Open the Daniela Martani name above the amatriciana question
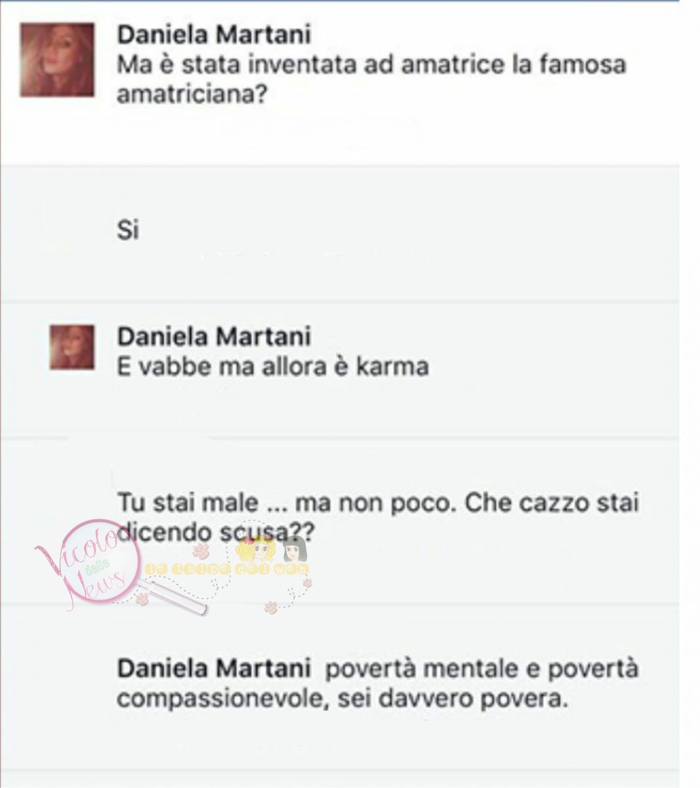Viewport: 700px width, 788px height. pyautogui.click(x=214, y=34)
